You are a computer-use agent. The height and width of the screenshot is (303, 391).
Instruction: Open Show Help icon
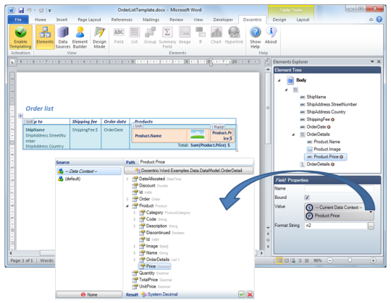pyautogui.click(x=256, y=38)
